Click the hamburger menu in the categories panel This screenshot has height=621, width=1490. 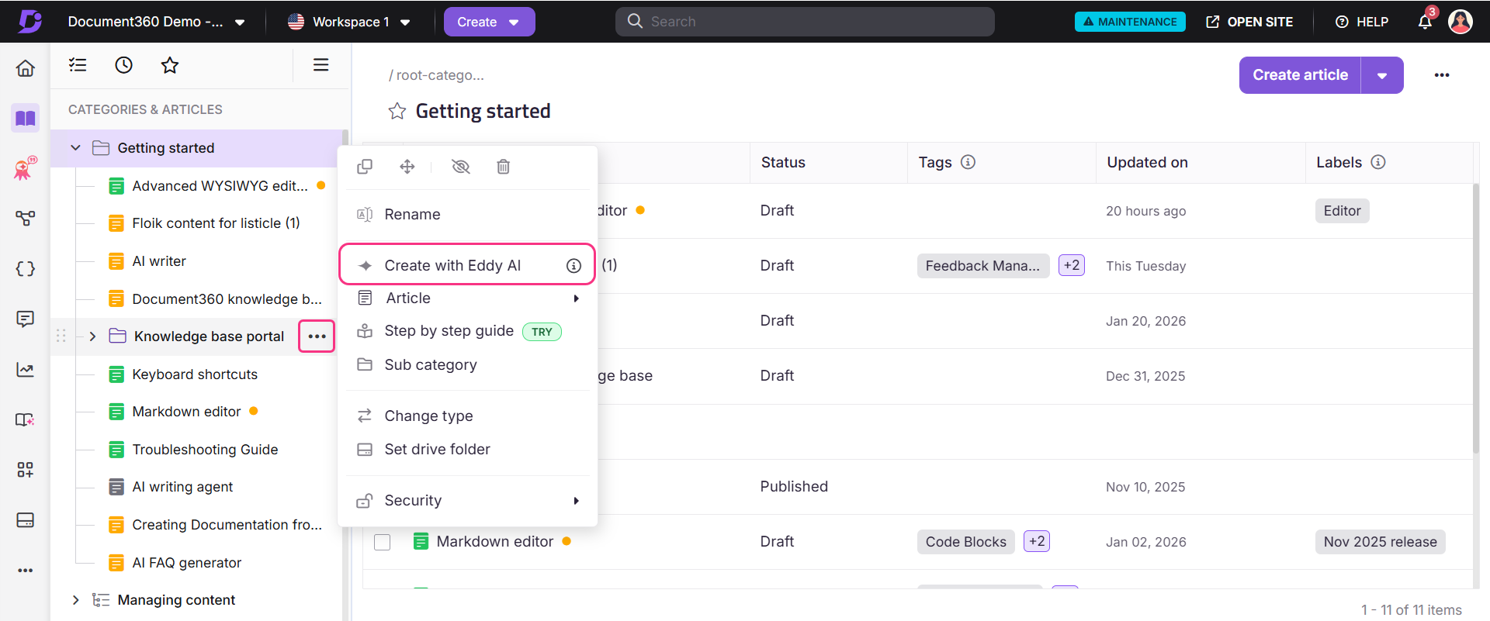321,65
